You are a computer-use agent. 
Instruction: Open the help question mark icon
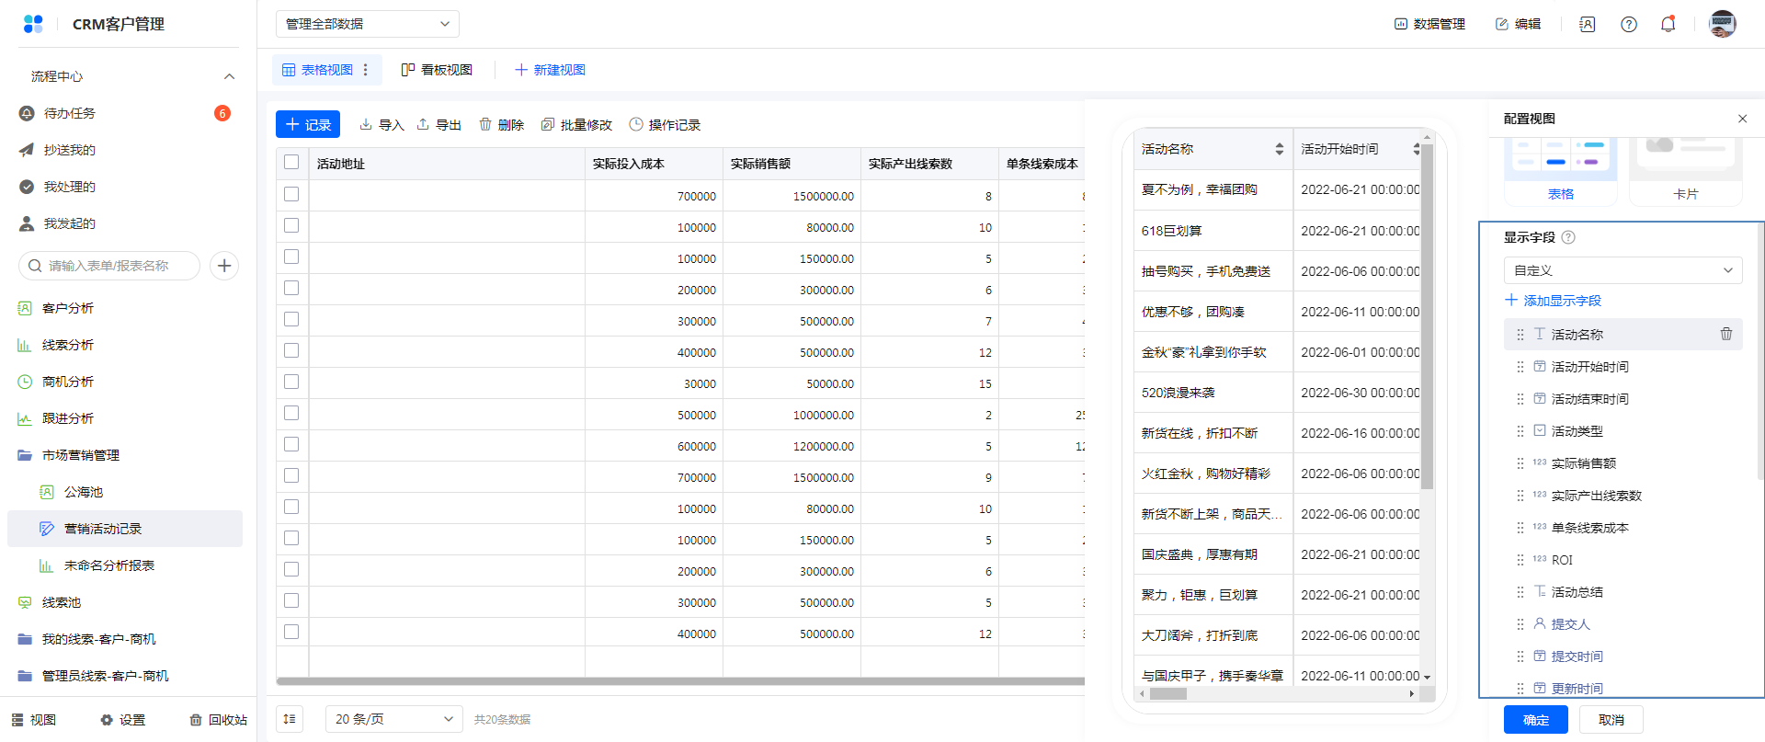click(1628, 24)
